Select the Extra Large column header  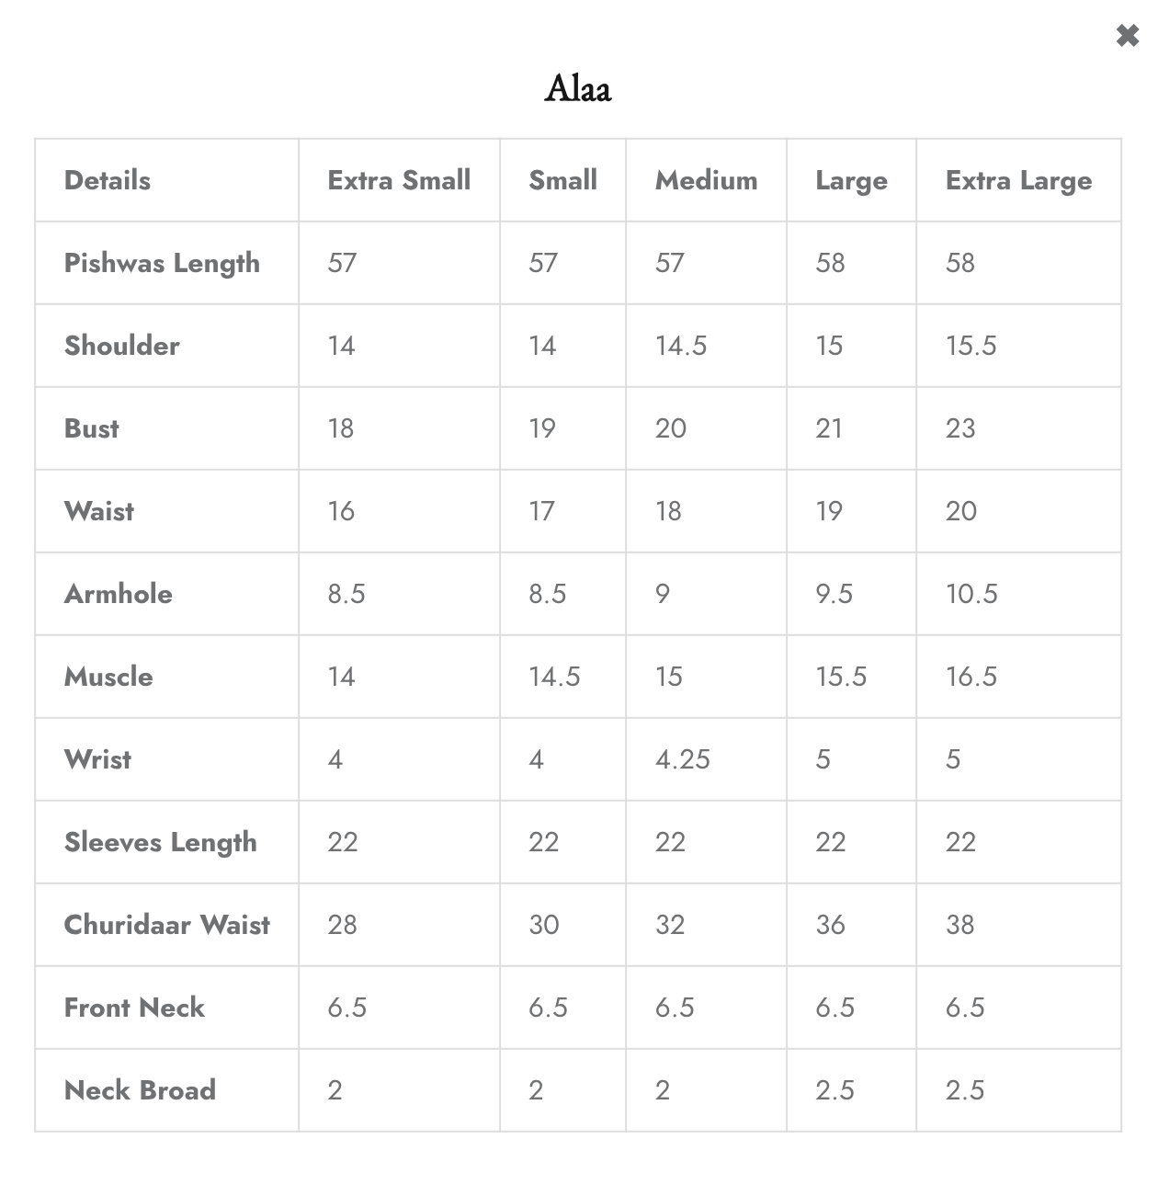(x=1018, y=181)
